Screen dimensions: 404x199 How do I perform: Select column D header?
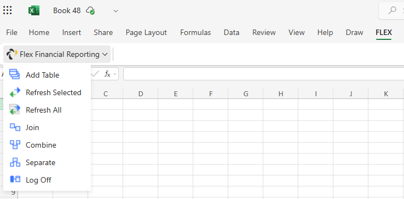click(x=141, y=93)
